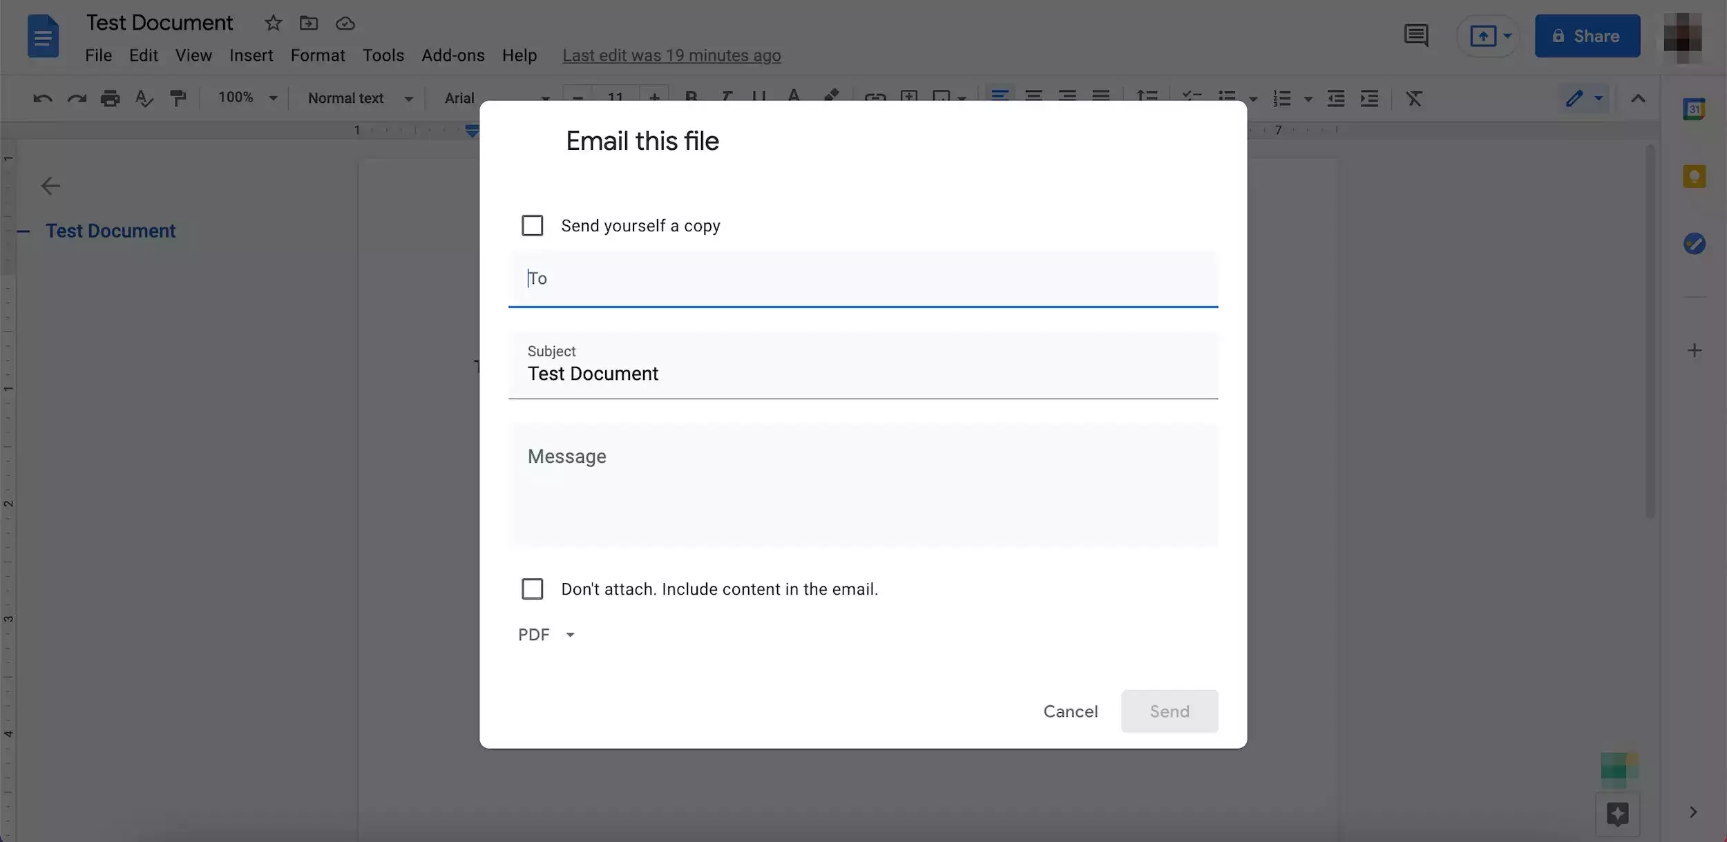1727x842 pixels.
Task: Open Google Keep side panel icon
Action: (1694, 176)
